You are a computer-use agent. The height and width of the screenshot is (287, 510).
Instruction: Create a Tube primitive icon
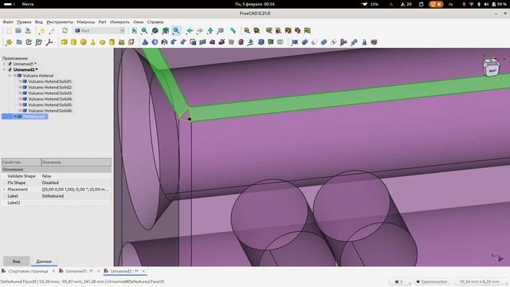coord(112,42)
